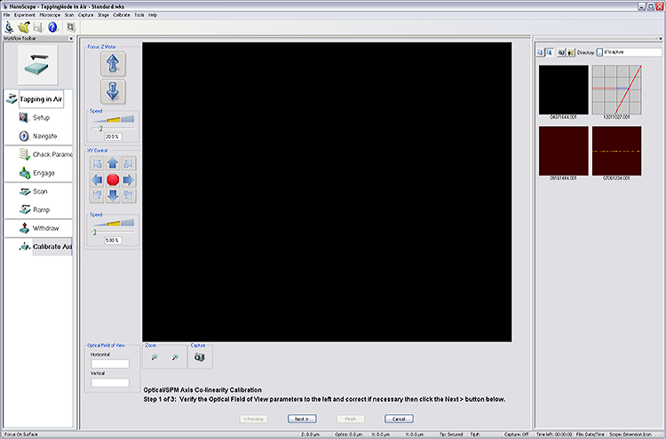Open the Navigate workflow step
666x439 pixels.
click(x=44, y=136)
